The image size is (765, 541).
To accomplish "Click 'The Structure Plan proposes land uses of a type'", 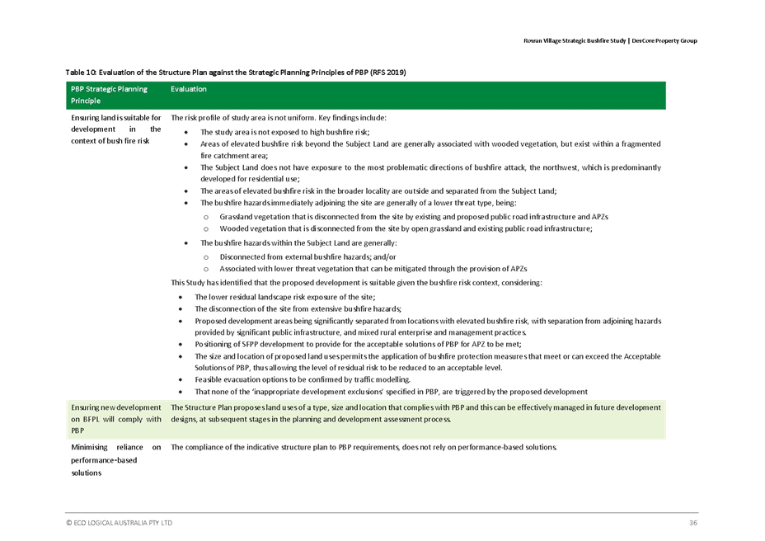I will tap(415, 413).
